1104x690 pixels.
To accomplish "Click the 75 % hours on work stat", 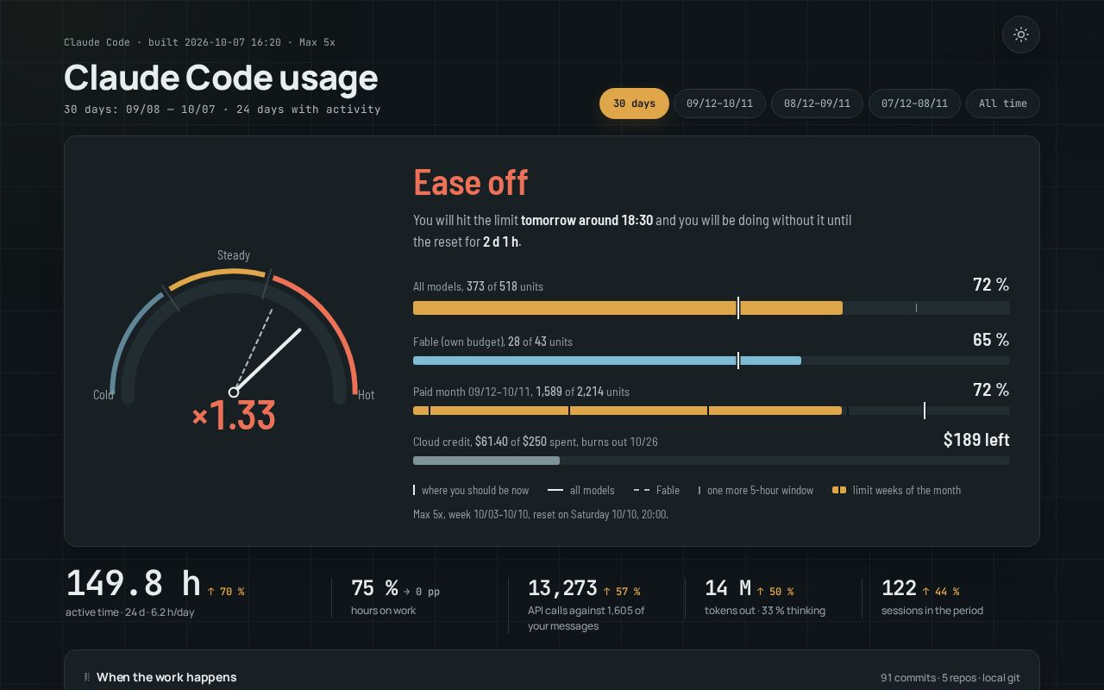I will tap(374, 588).
